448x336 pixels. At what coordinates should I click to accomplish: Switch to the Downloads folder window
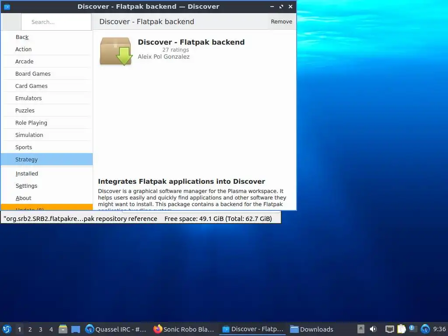click(x=311, y=329)
